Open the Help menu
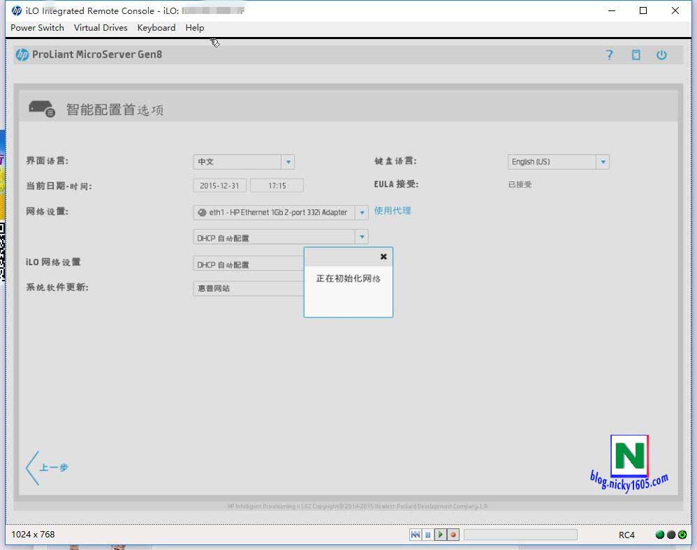Image resolution: width=697 pixels, height=550 pixels. pyautogui.click(x=195, y=27)
